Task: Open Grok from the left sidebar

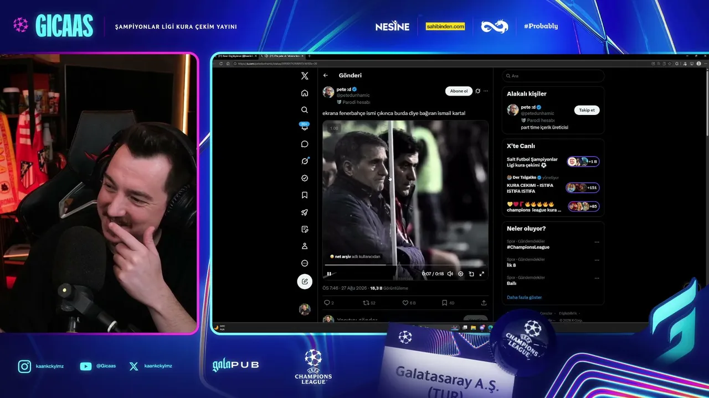Action: [x=305, y=161]
